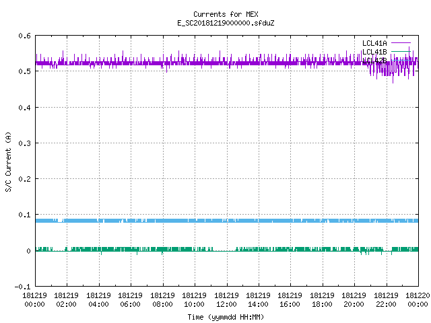This screenshot has width=431, height=323.
Task: Click the purple LCL41A trace near 10:00
Action: (195, 63)
